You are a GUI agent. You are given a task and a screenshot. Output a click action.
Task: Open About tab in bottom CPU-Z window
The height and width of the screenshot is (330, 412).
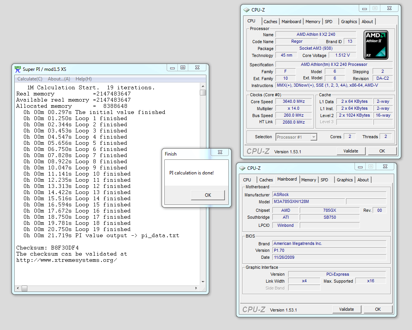(x=363, y=180)
